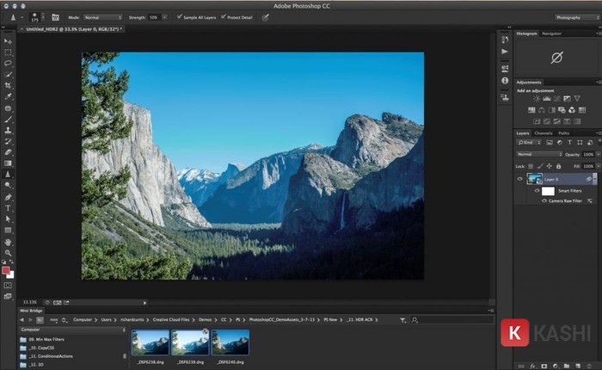
Task: Click the red foreground color swatch
Action: [5, 270]
